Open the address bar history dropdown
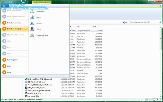The width and height of the screenshot is (163, 102). (123, 22)
